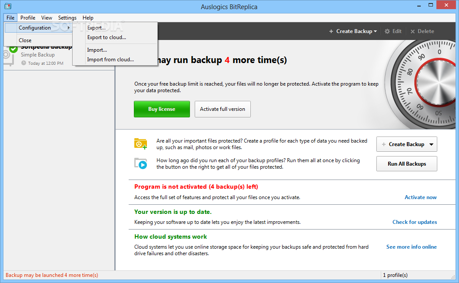Click the Delete X icon in toolbar
The width and height of the screenshot is (459, 283).
pyautogui.click(x=413, y=31)
